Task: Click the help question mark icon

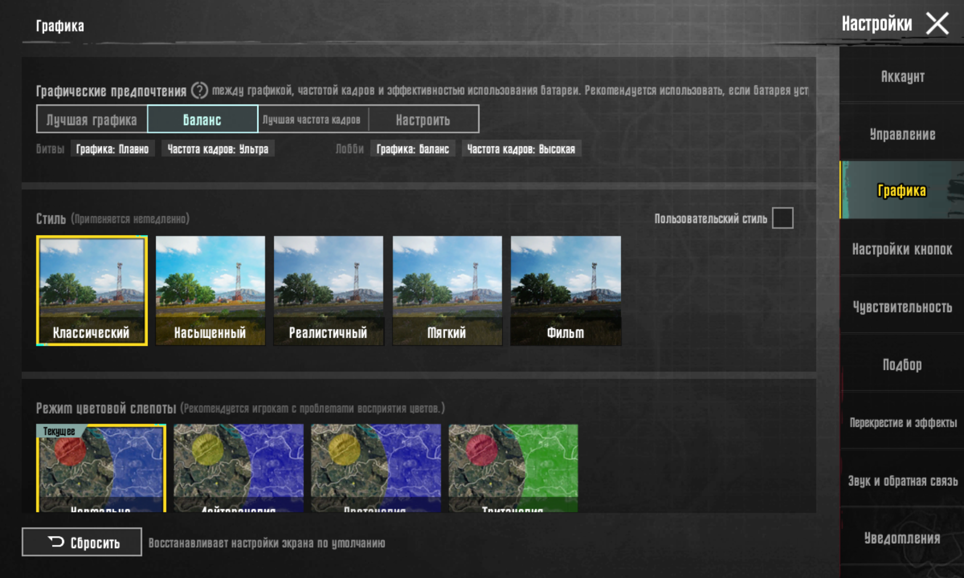Action: (199, 91)
